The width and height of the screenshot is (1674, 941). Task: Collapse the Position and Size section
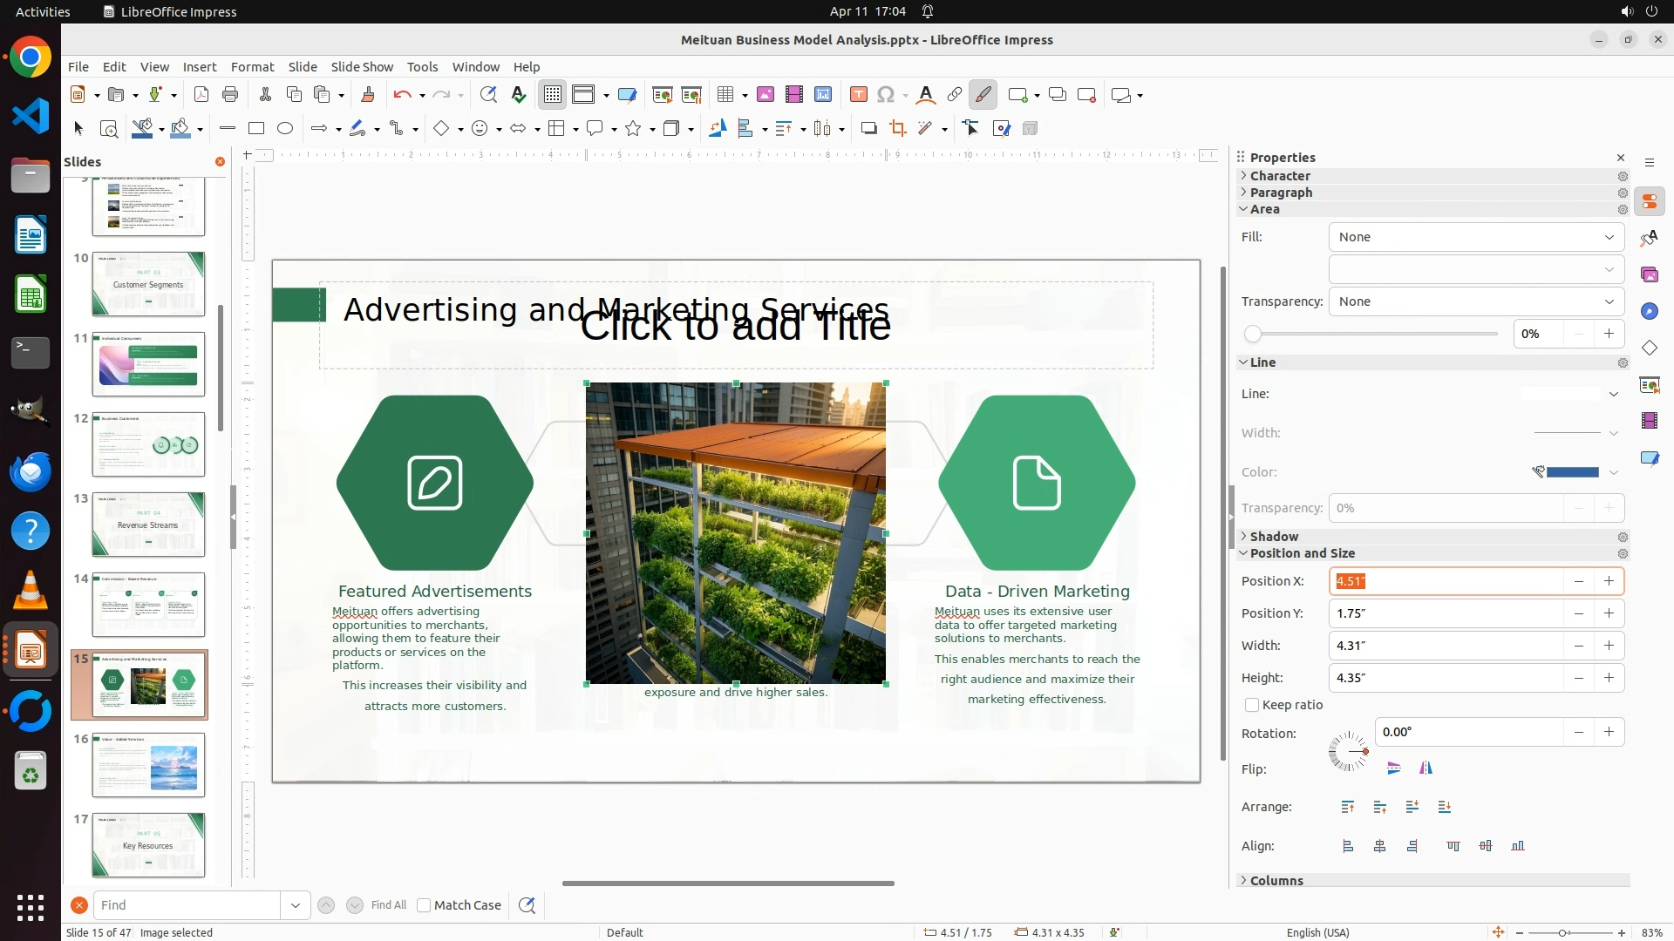(1301, 553)
